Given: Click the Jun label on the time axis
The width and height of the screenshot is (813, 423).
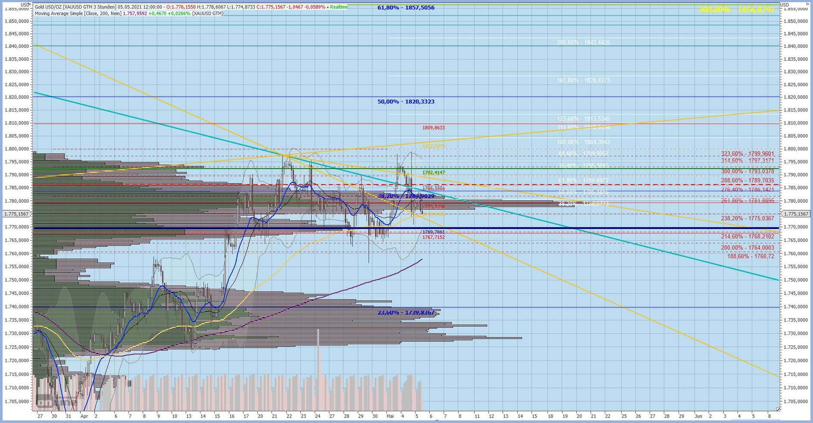Looking at the screenshot, I should (x=698, y=416).
